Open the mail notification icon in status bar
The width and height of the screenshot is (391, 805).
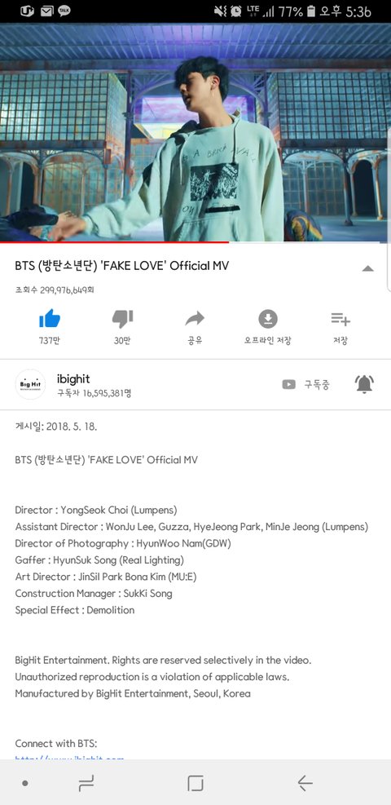pos(46,11)
